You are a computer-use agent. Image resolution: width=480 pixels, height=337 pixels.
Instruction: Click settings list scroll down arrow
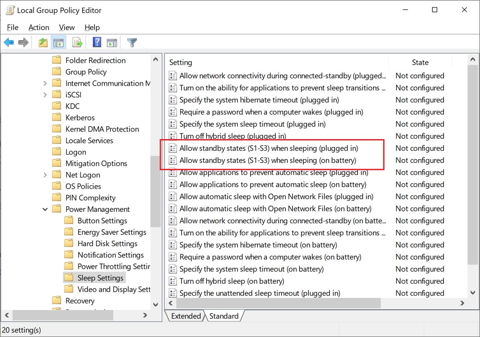pyautogui.click(x=473, y=293)
